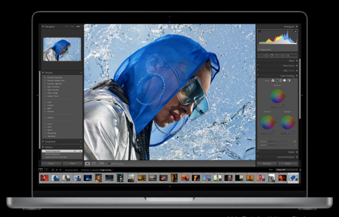Select the first thumbnail in the filmstrip
This screenshot has height=217, width=339.
click(44, 178)
